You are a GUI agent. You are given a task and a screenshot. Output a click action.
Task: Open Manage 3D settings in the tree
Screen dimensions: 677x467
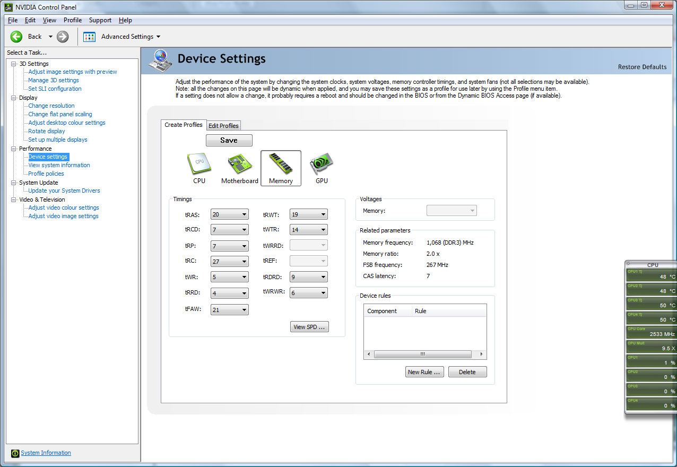point(54,80)
